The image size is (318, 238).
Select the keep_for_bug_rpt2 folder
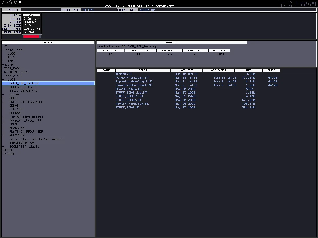click(25, 121)
